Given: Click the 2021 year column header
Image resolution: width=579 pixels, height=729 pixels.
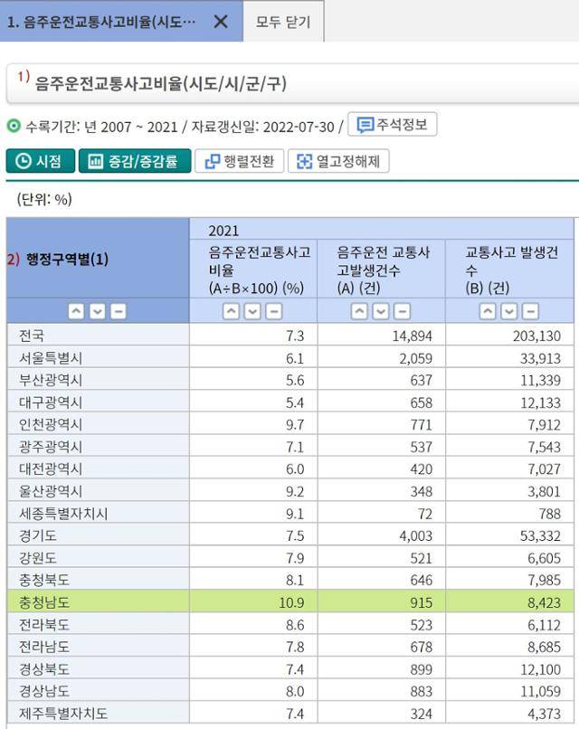Looking at the screenshot, I should [223, 231].
